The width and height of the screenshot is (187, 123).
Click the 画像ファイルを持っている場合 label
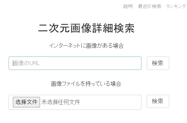pos(86,83)
